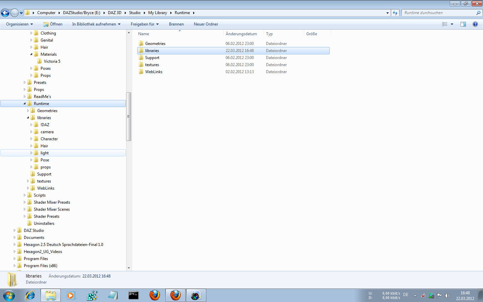The width and height of the screenshot is (483, 302).
Task: Select the camera folder in the tree
Action: (x=47, y=132)
